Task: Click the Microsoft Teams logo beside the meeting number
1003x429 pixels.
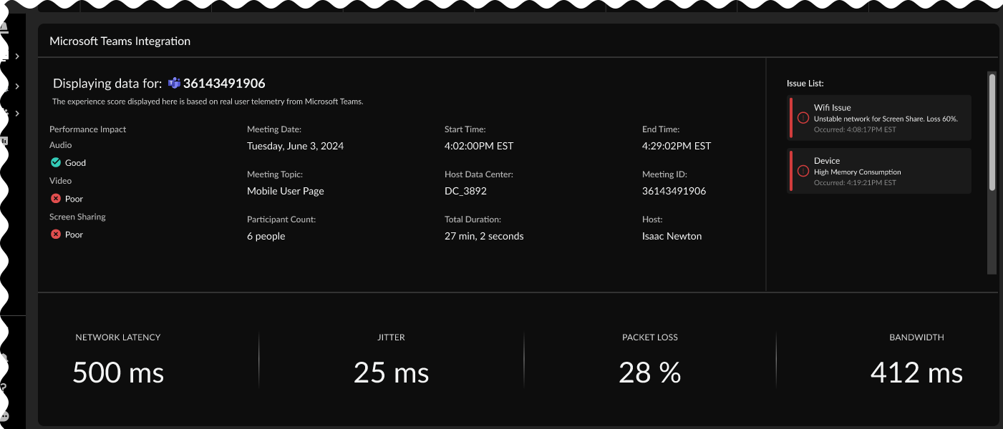Action: tap(174, 84)
